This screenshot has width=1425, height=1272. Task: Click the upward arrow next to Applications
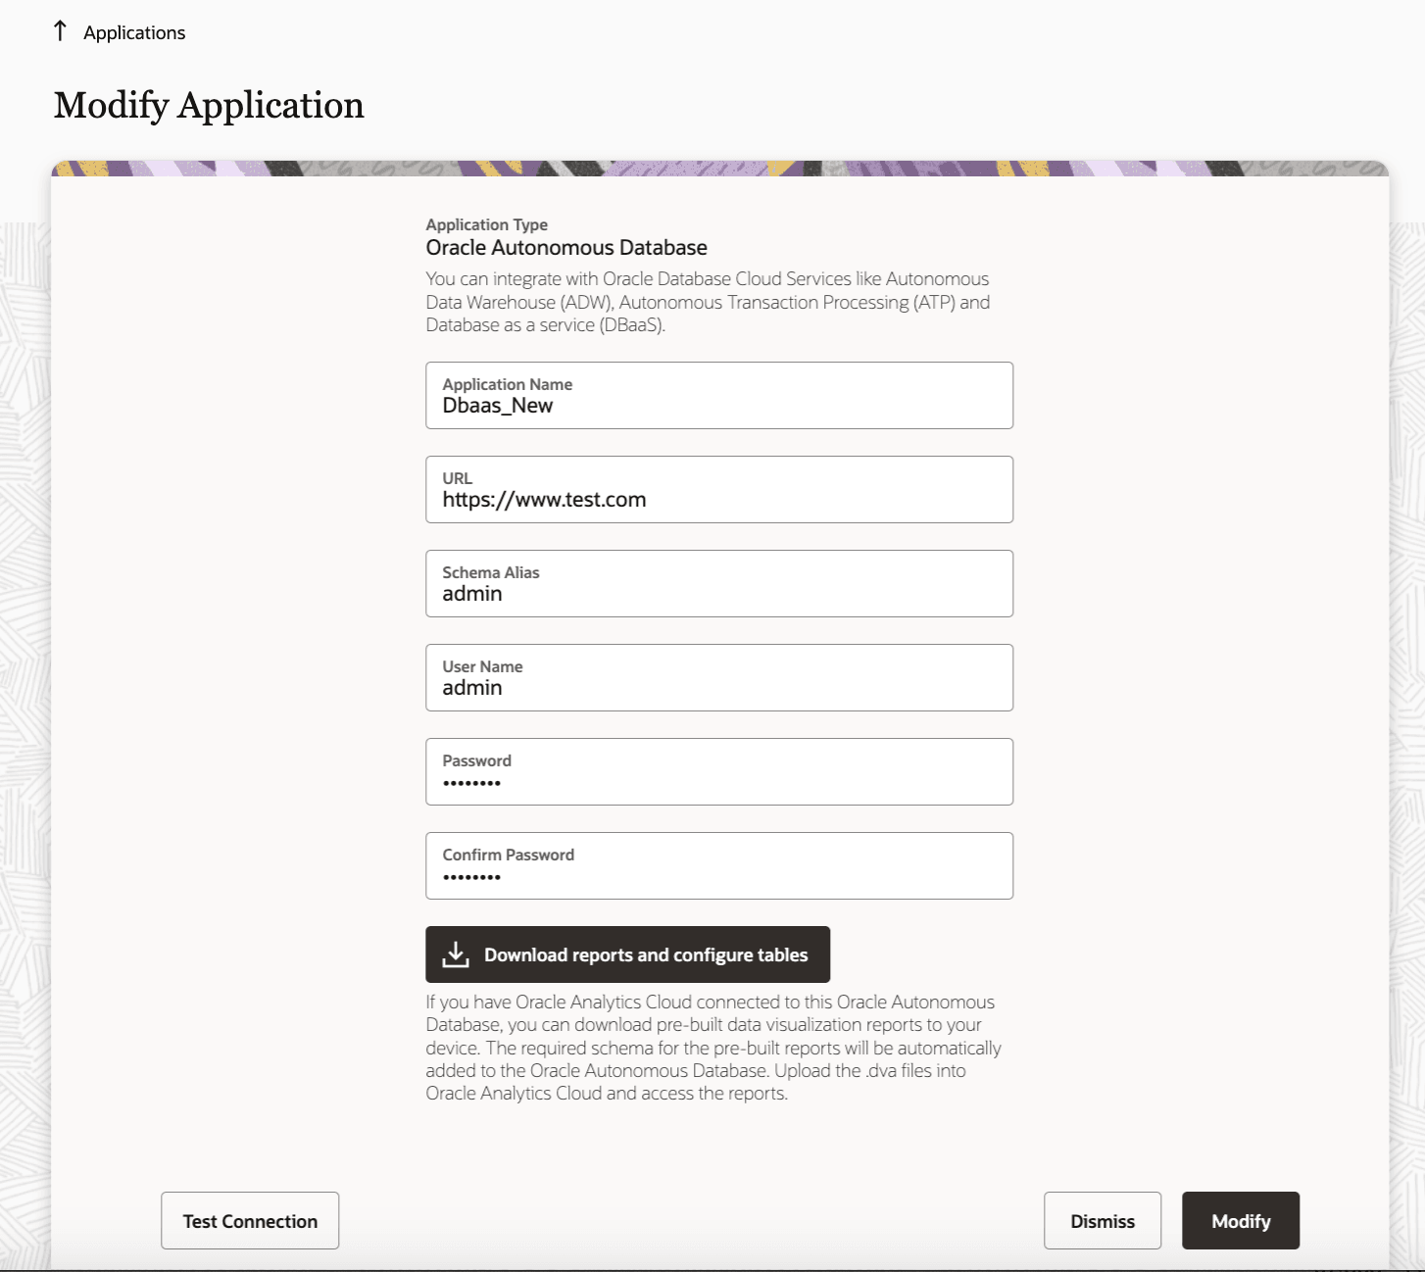[x=60, y=30]
